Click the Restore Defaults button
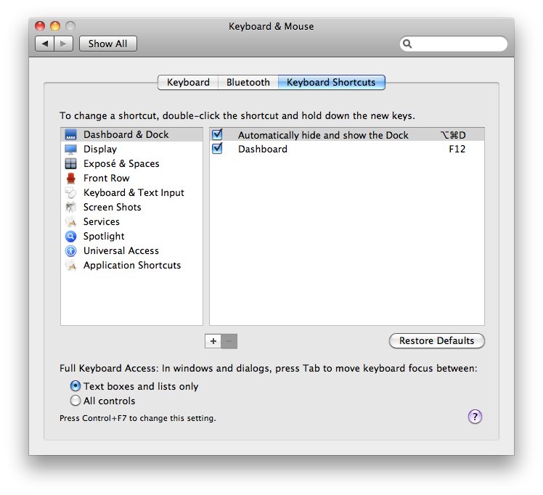Image resolution: width=543 pixels, height=495 pixels. [x=436, y=341]
